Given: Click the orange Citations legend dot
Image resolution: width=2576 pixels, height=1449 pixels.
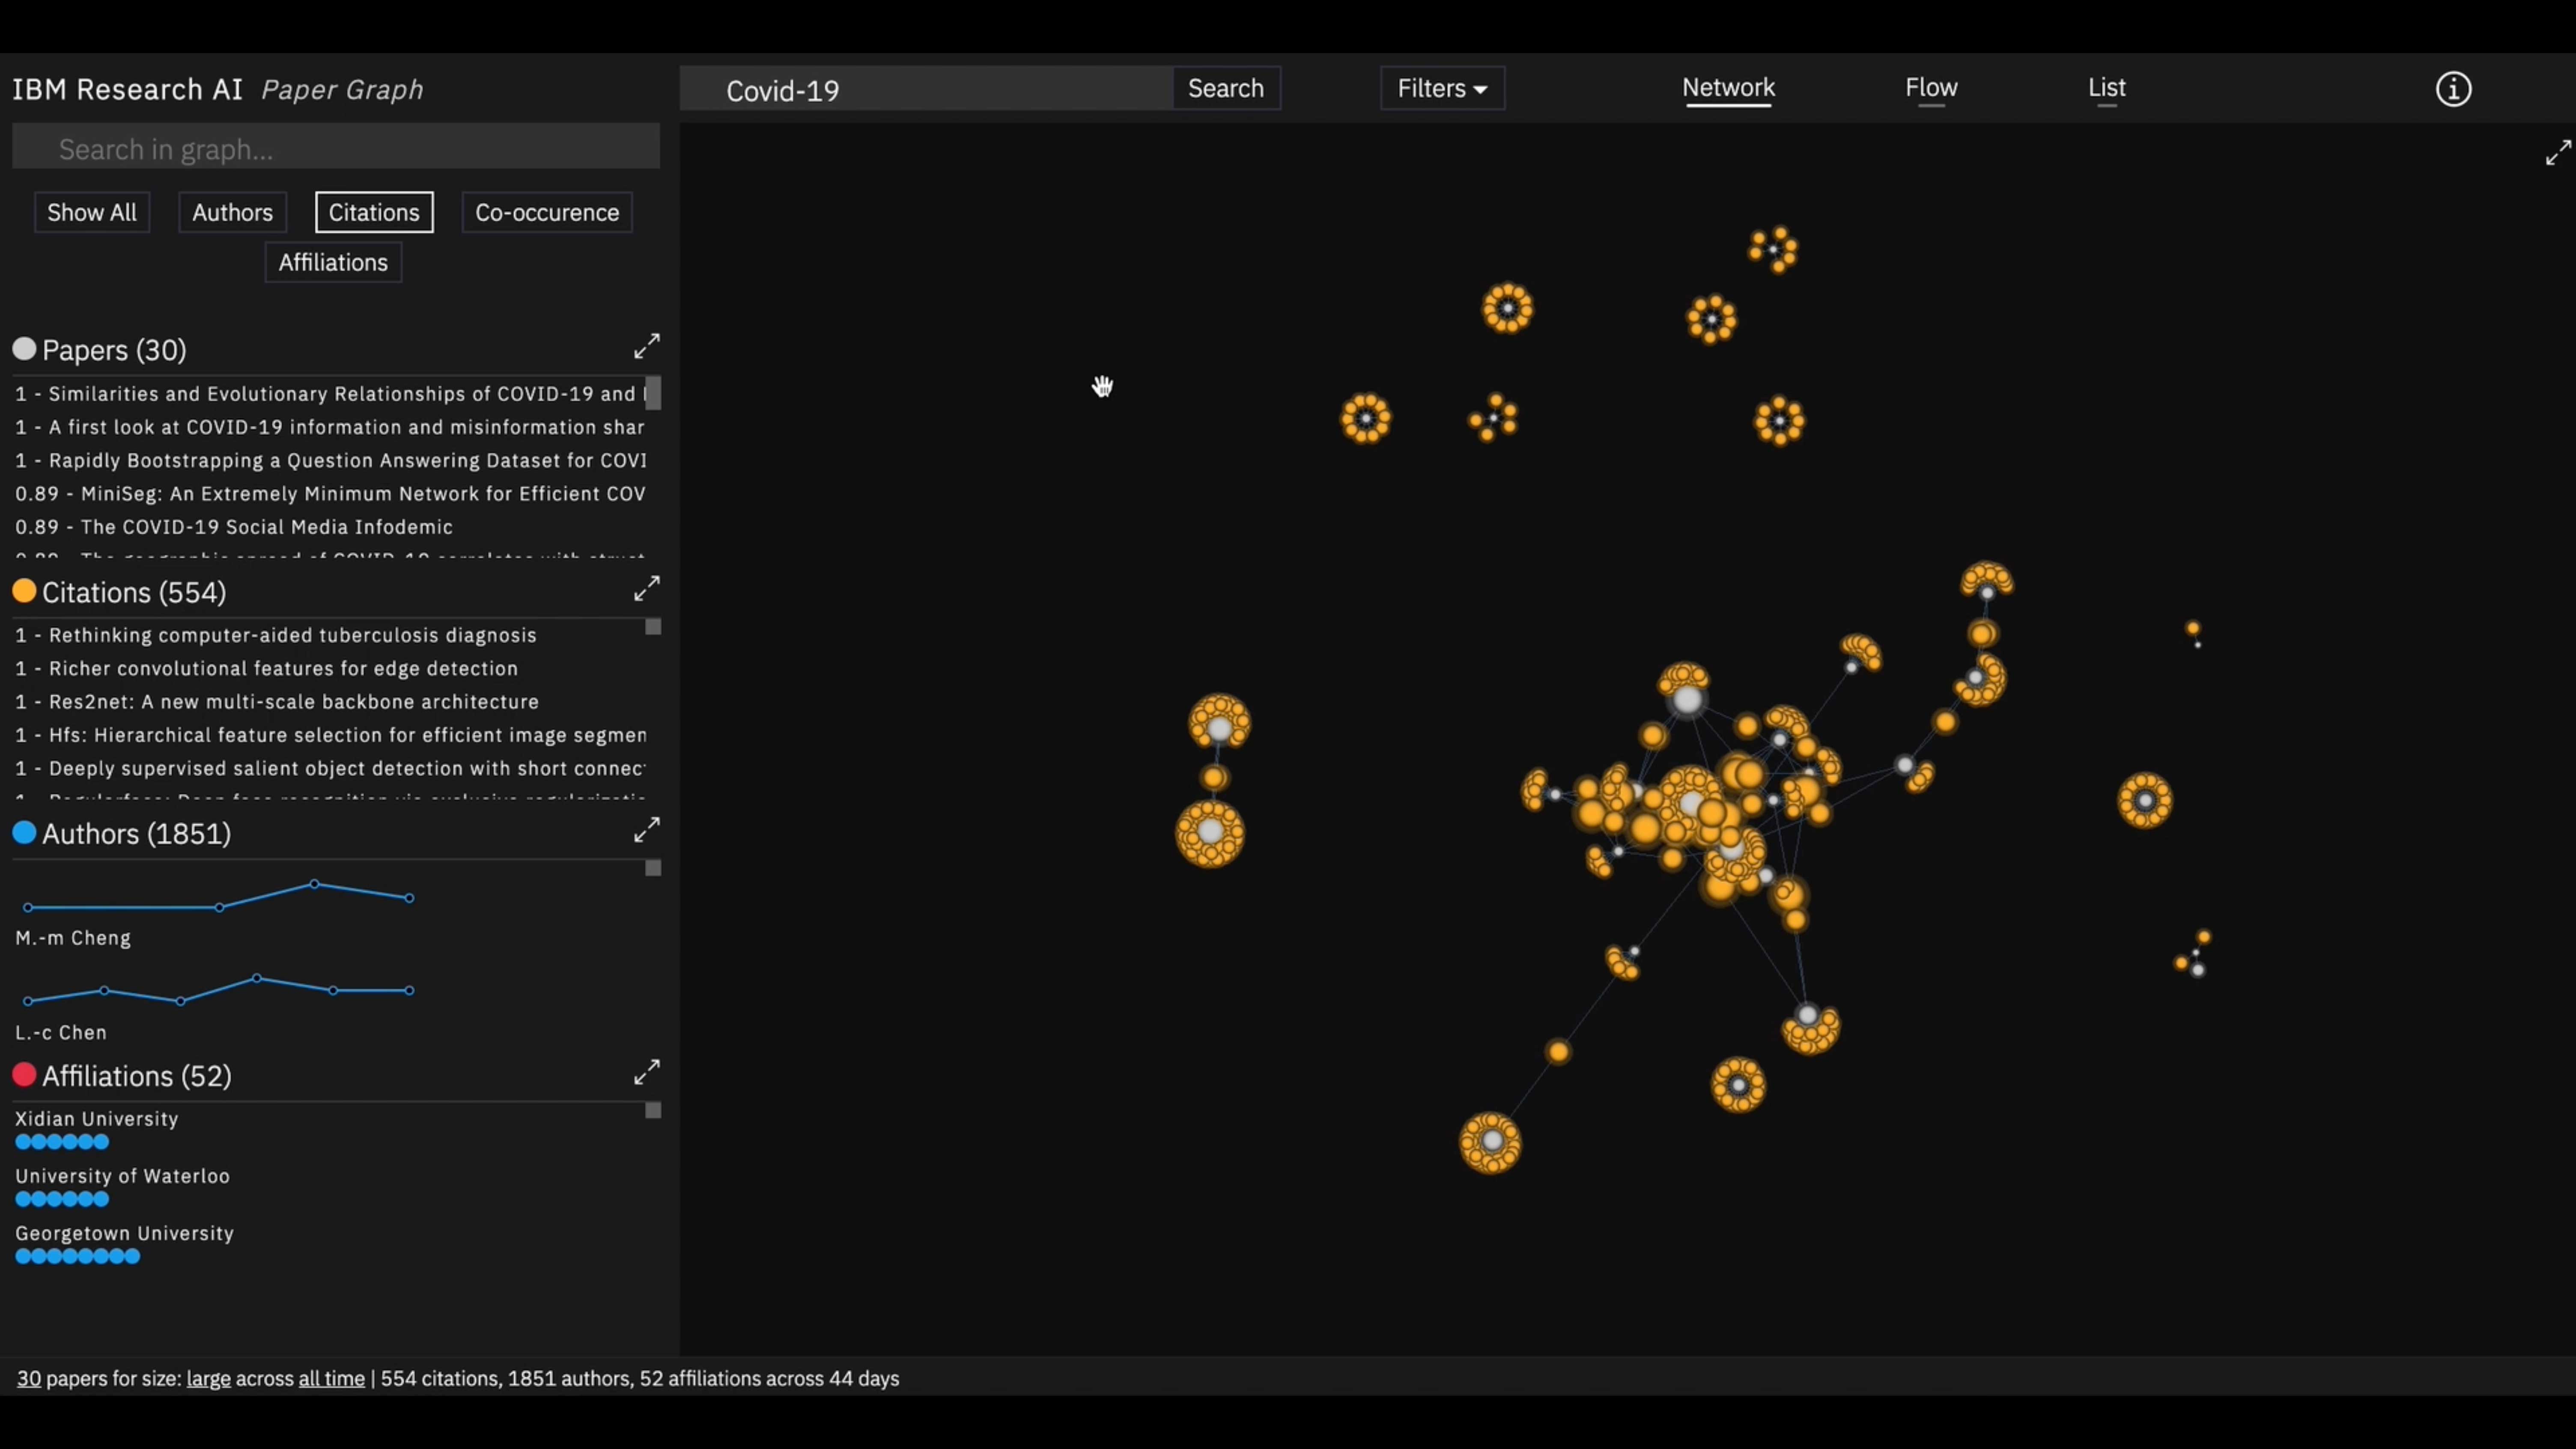Looking at the screenshot, I should pyautogui.click(x=24, y=591).
